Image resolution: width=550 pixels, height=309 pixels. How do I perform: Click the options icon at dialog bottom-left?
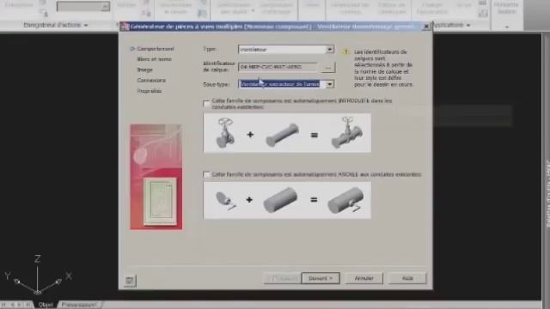(x=130, y=281)
